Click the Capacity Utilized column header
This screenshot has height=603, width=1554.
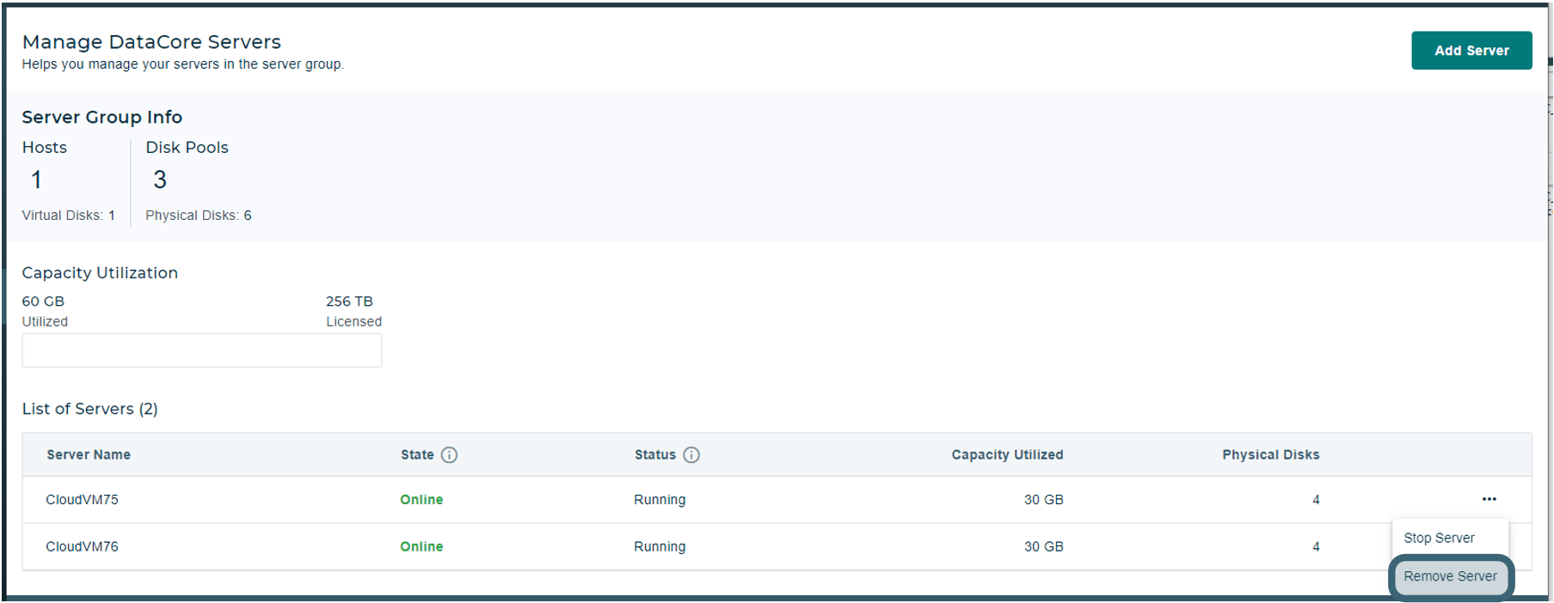[x=1007, y=455]
